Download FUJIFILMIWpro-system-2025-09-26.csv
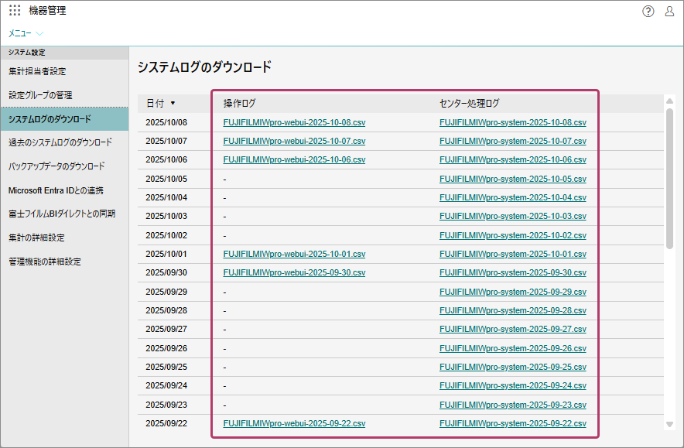 click(512, 348)
